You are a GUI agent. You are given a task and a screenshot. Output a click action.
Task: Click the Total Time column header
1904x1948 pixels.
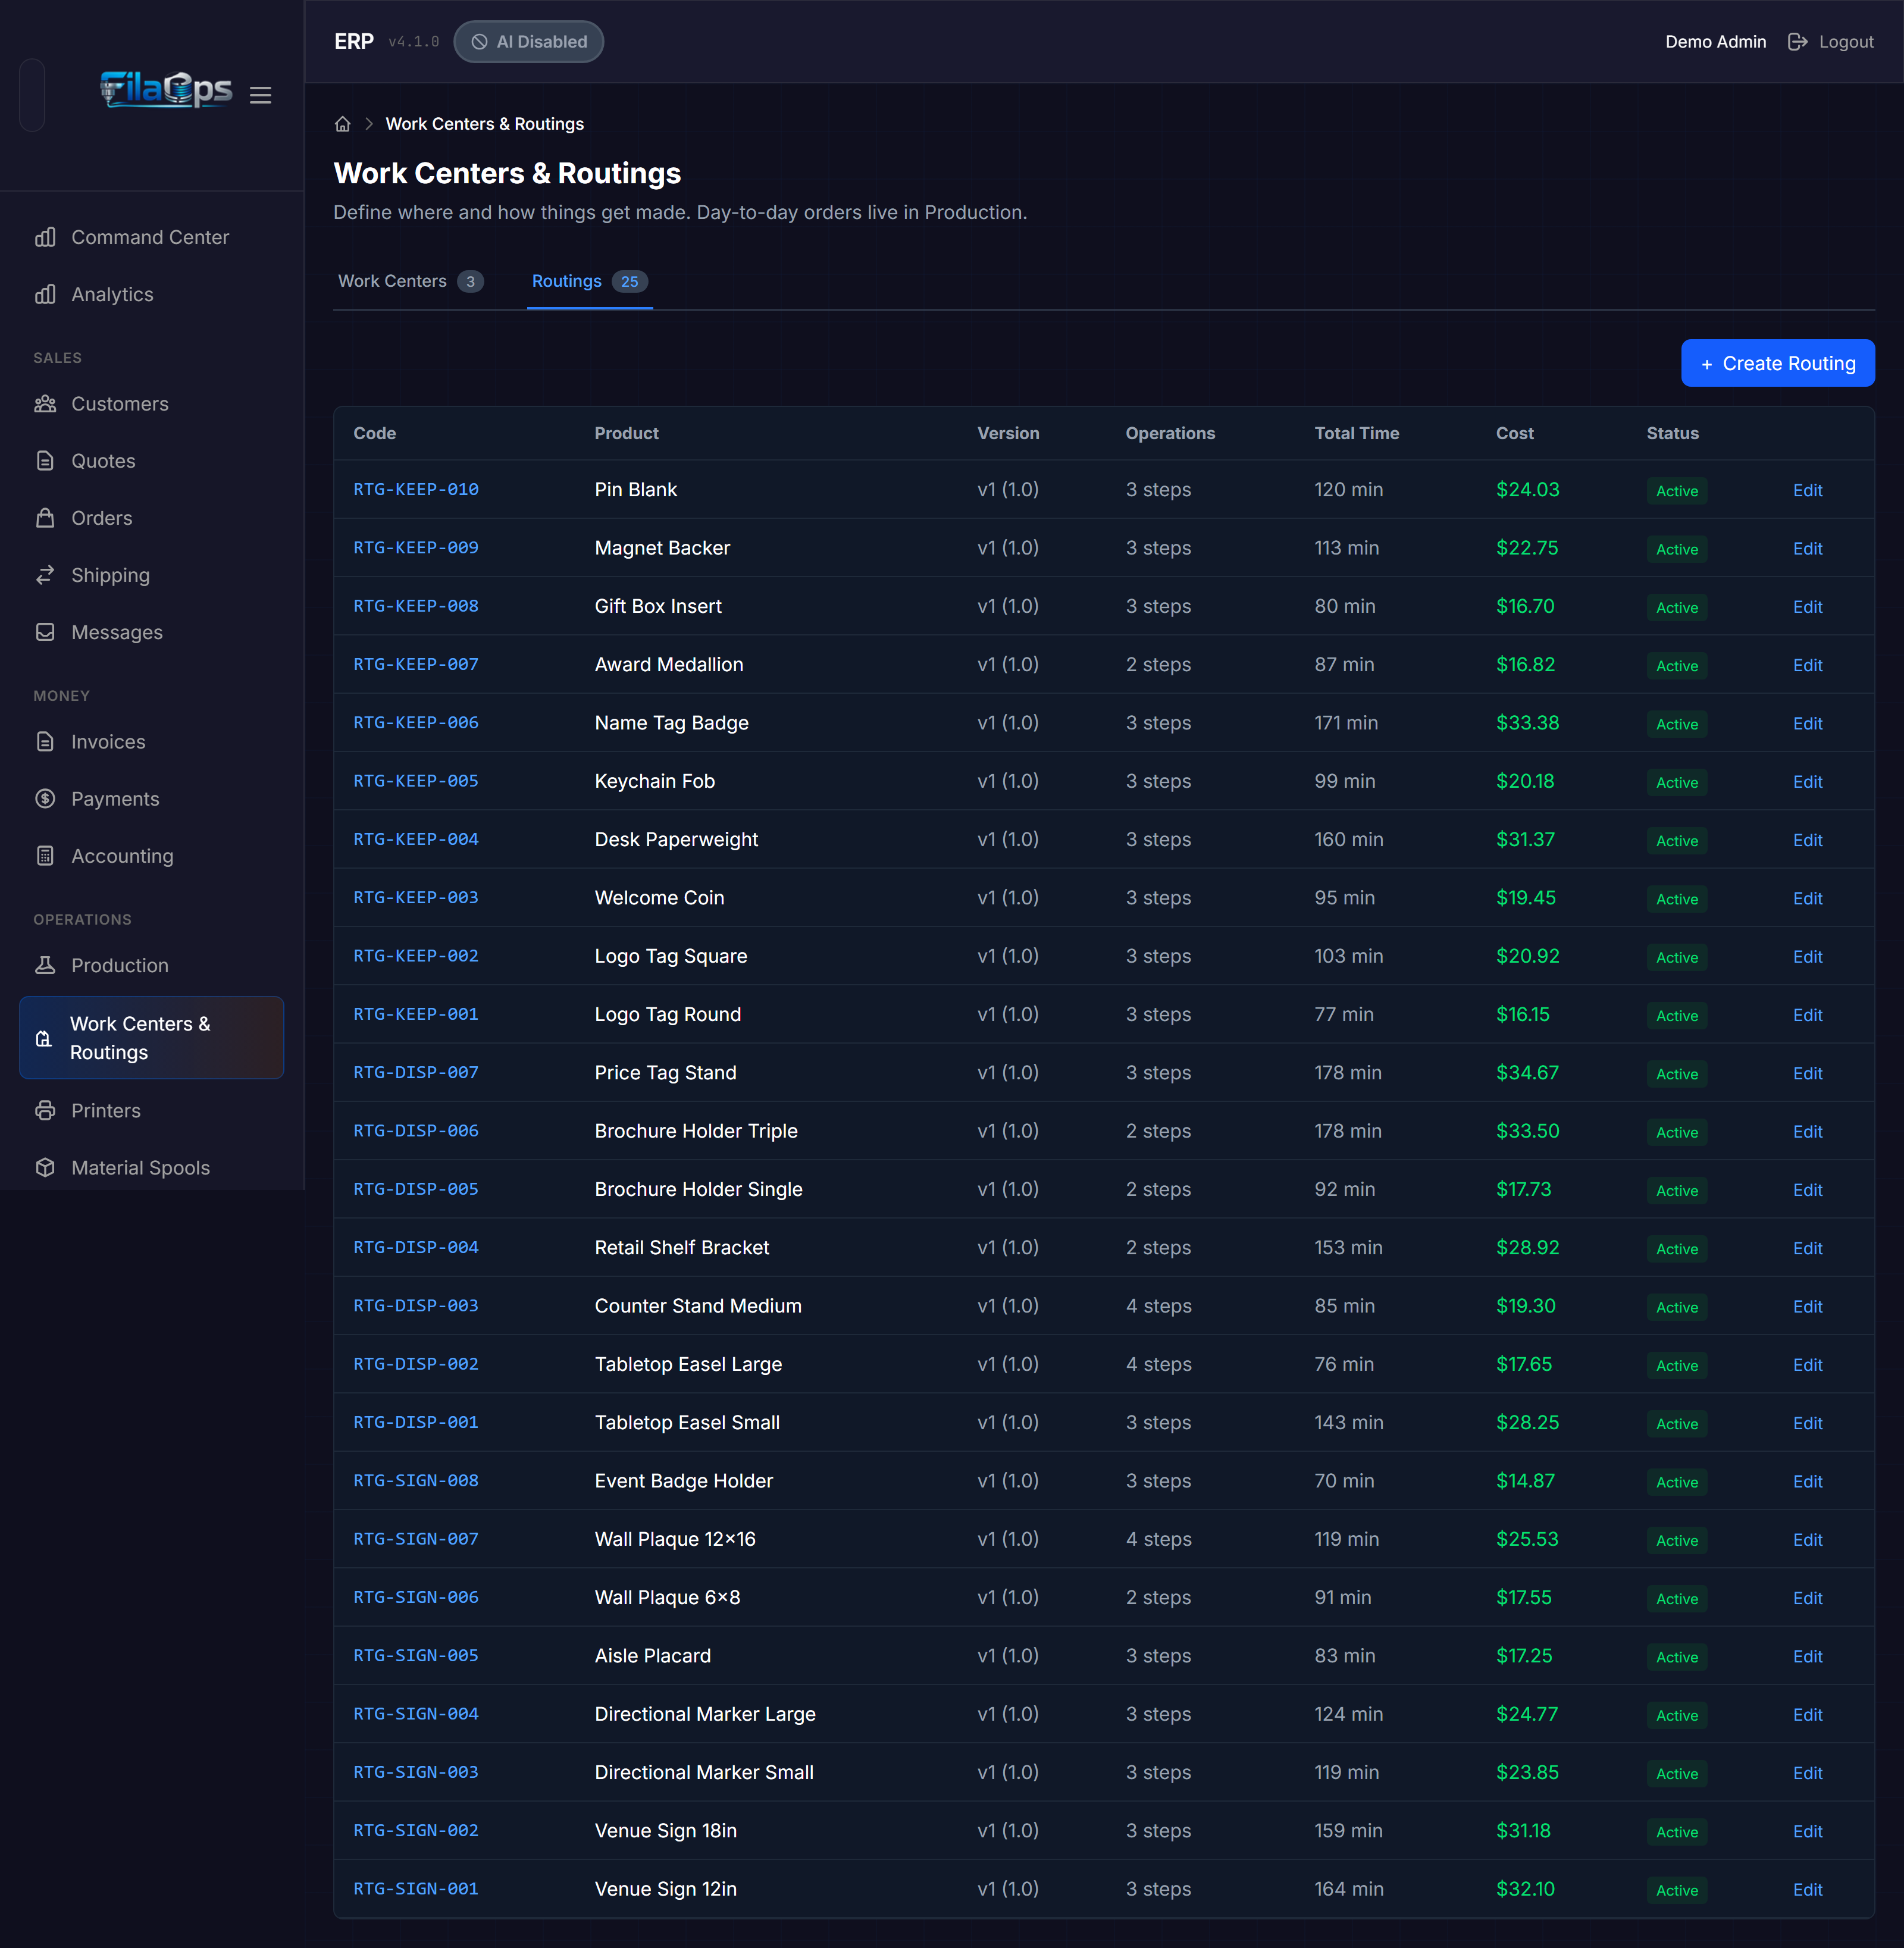[x=1356, y=433]
